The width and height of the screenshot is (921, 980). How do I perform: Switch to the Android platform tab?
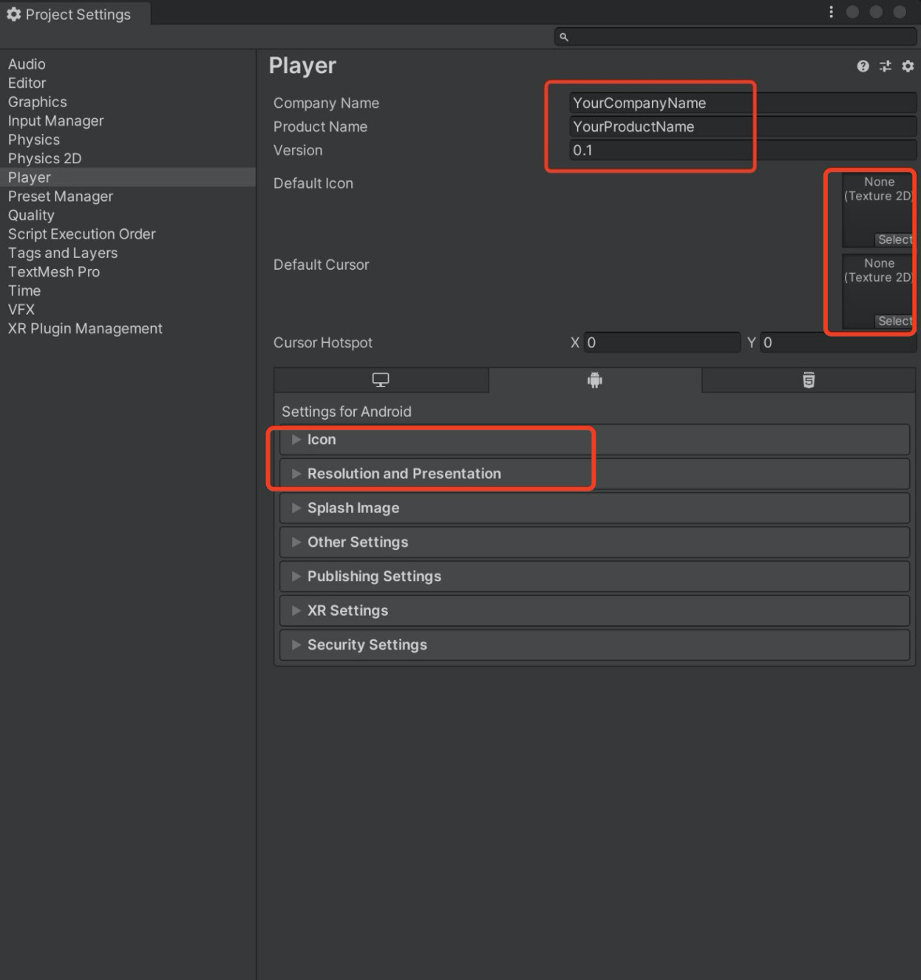tap(595, 380)
